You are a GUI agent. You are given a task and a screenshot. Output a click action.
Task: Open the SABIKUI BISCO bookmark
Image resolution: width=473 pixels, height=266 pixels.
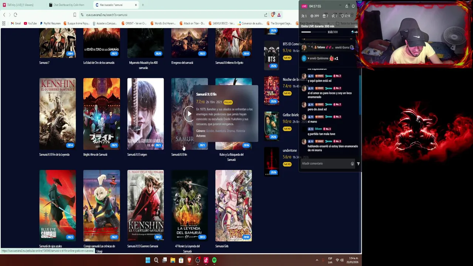tap(221, 23)
